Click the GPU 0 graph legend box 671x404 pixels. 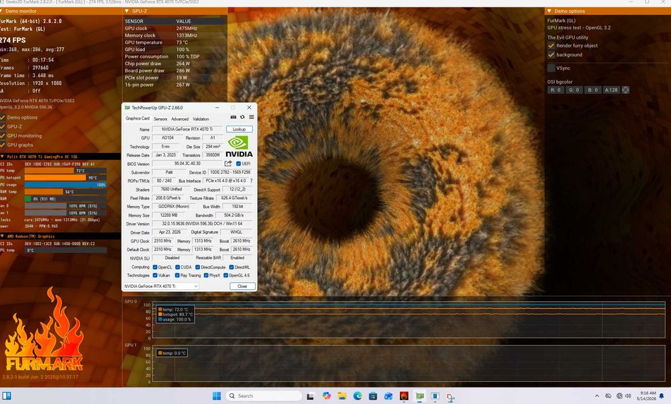pos(175,315)
